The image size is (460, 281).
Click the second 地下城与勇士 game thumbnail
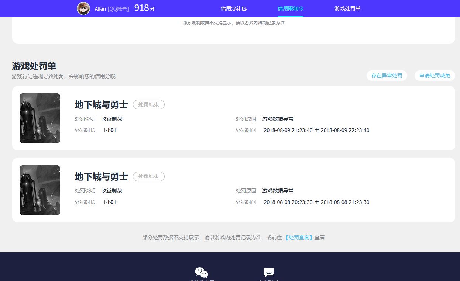pyautogui.click(x=40, y=190)
